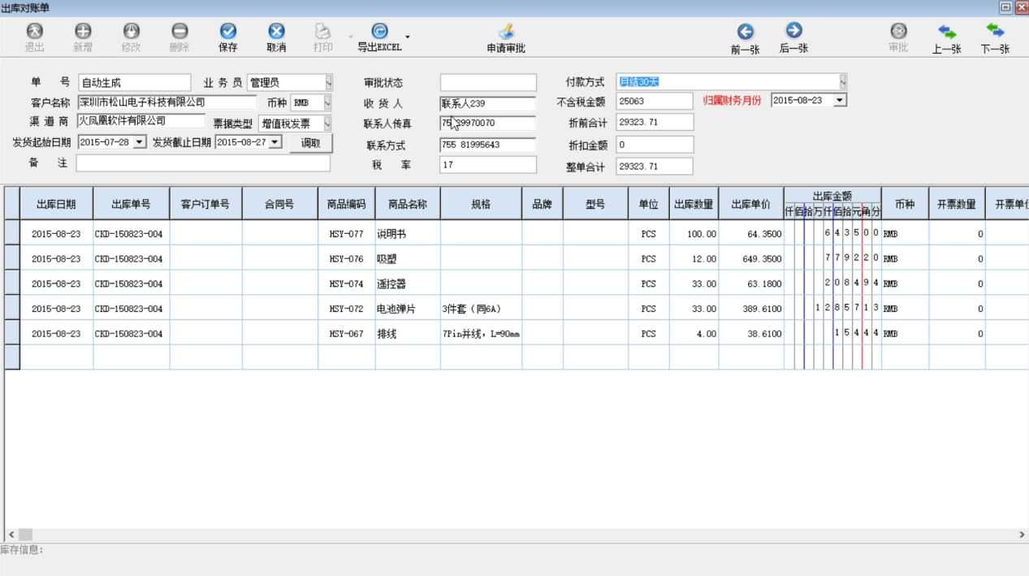Select quantity cell 100.00
The width and height of the screenshot is (1029, 576).
[x=694, y=233]
